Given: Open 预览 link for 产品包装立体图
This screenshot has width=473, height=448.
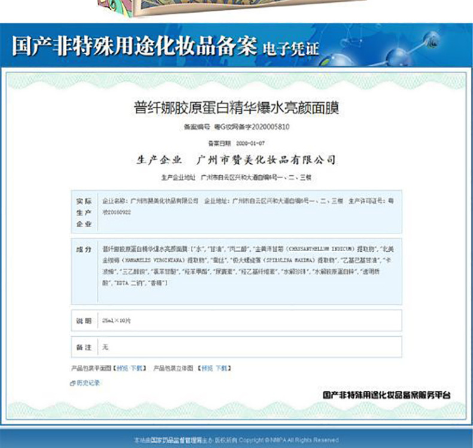Looking at the screenshot, I should tap(207, 368).
